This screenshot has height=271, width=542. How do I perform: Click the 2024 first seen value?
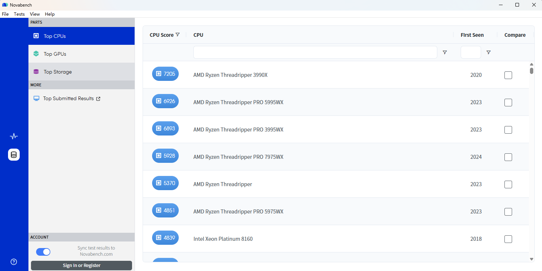pyautogui.click(x=476, y=157)
